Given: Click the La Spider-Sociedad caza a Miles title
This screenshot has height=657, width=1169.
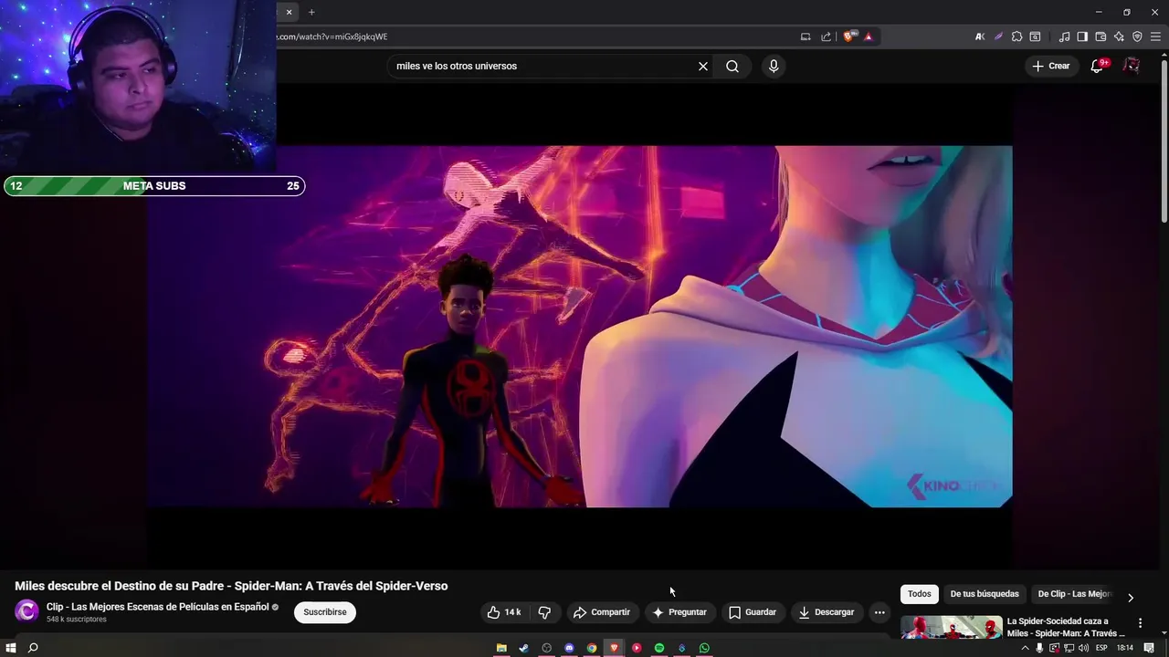Looking at the screenshot, I should tap(1066, 627).
